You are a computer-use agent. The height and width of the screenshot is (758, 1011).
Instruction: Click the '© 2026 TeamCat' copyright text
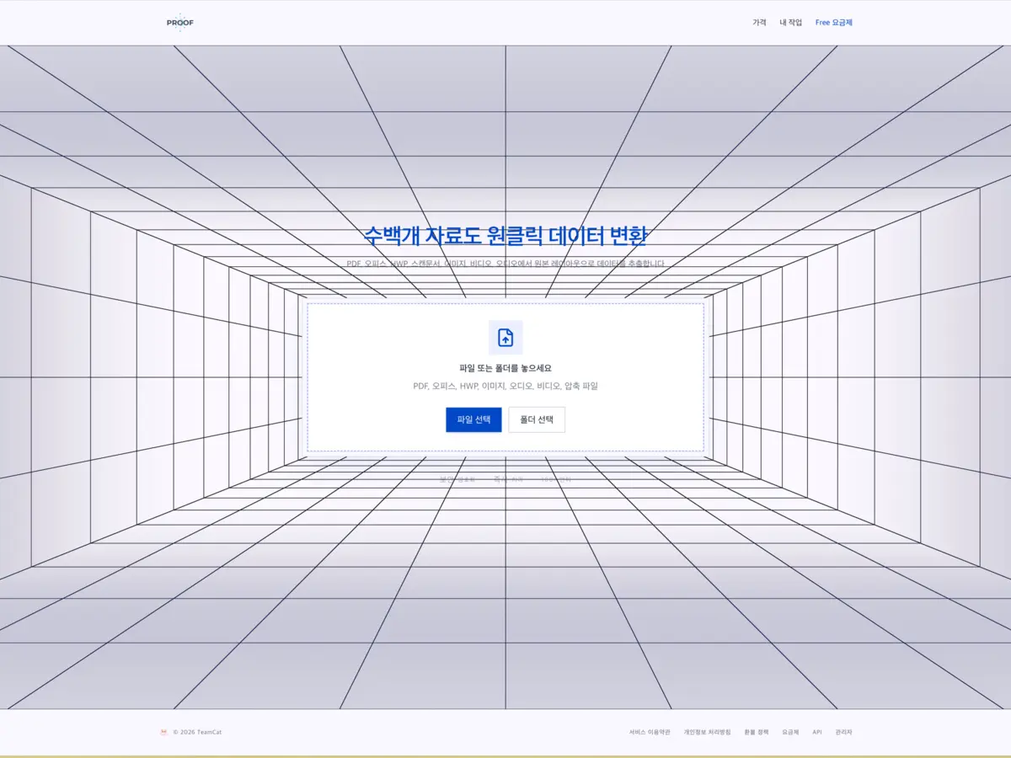click(197, 732)
